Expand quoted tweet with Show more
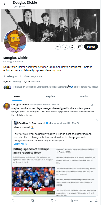The height and width of the screenshot is (205, 101). point(20,144)
